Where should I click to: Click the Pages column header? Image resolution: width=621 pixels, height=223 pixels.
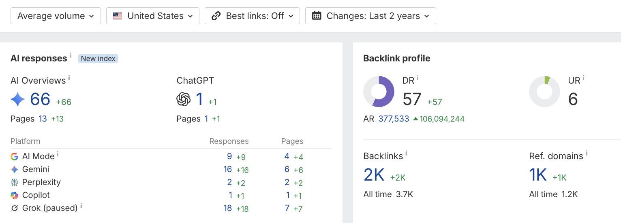coord(292,141)
